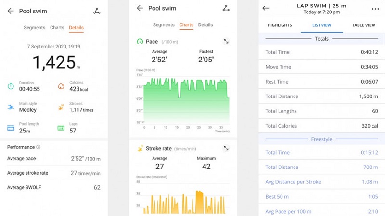The height and width of the screenshot is (216, 385).
Task: Tap the Main style value Medley
Action: (x=28, y=110)
